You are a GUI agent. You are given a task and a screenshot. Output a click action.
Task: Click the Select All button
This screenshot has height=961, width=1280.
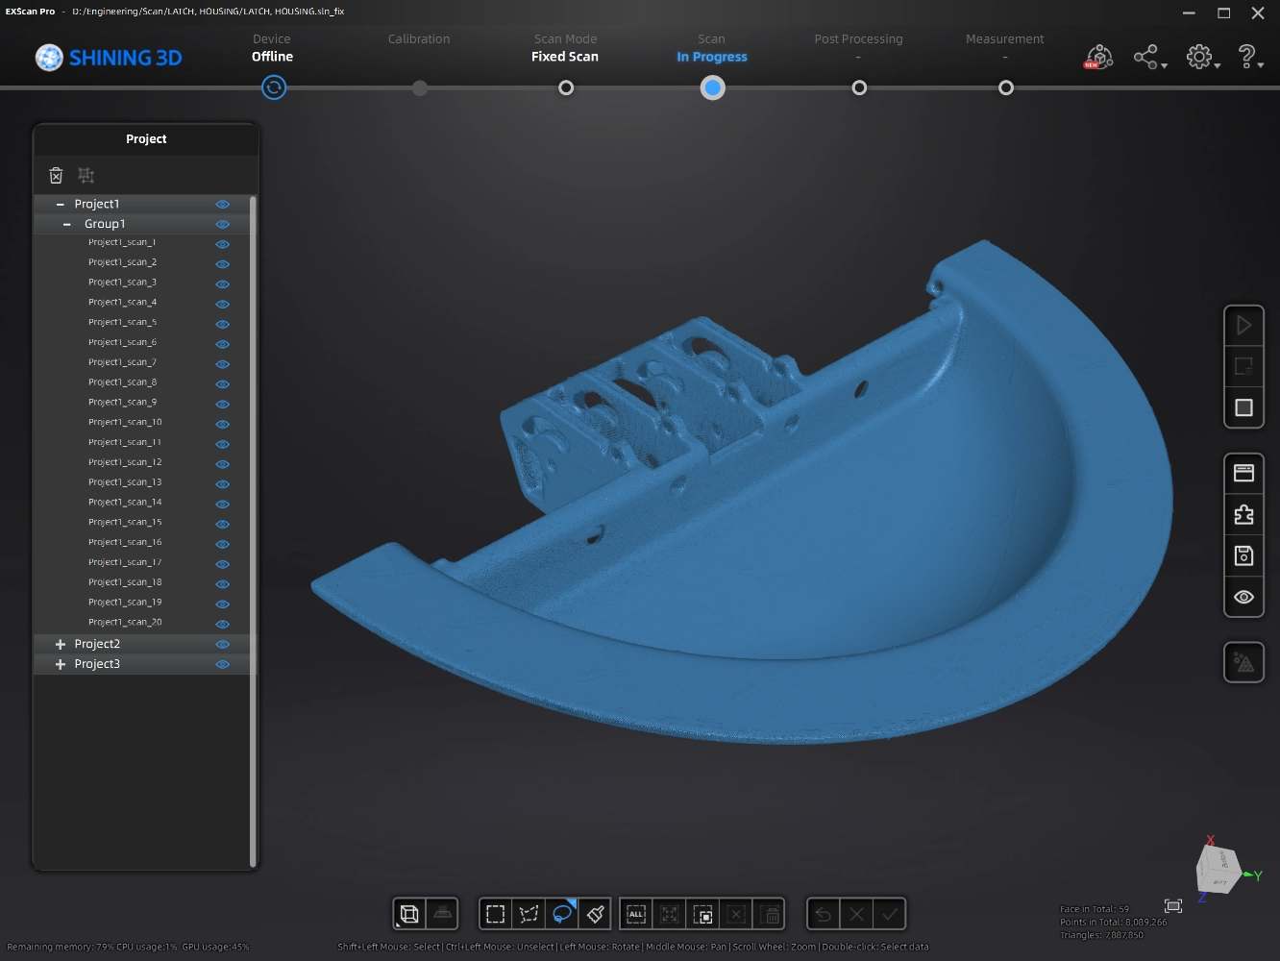pos(636,914)
